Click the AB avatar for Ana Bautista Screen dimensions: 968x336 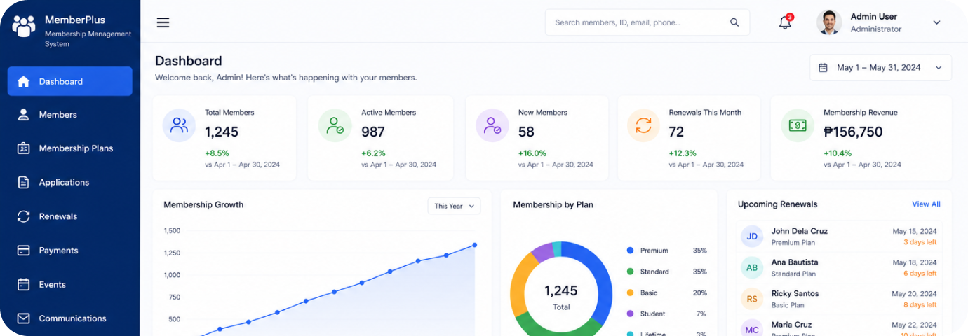752,267
